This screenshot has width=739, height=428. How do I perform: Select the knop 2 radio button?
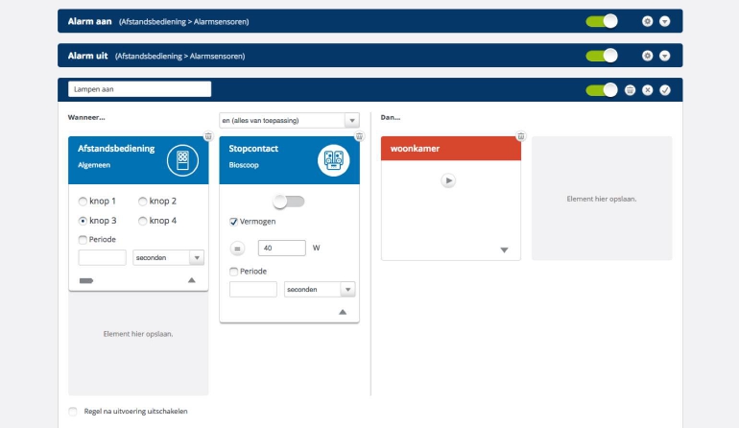point(143,202)
